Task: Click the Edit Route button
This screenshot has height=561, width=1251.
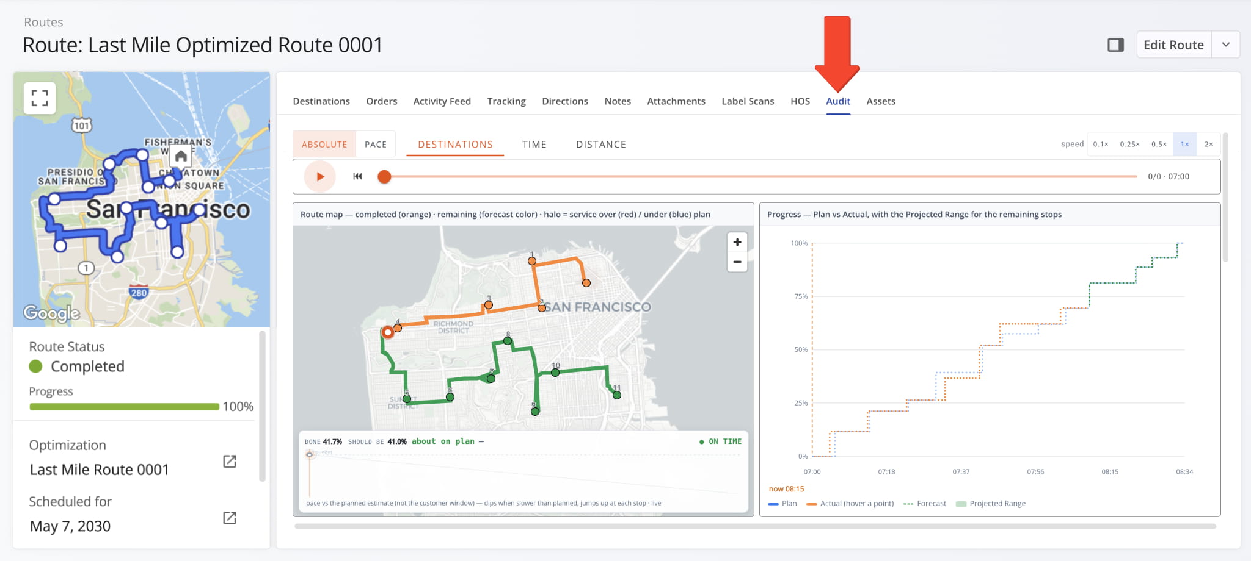Action: (x=1173, y=45)
